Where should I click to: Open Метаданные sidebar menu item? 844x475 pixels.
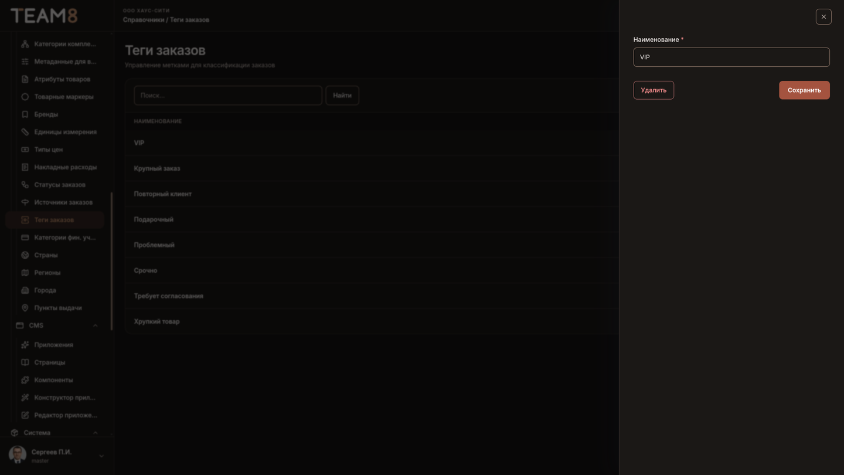coord(55,62)
